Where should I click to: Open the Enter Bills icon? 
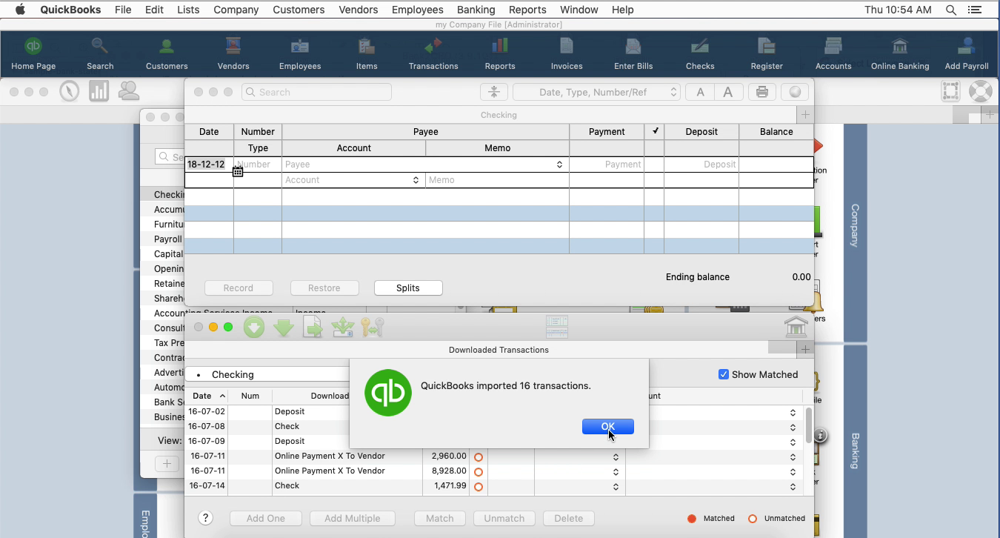click(x=633, y=53)
